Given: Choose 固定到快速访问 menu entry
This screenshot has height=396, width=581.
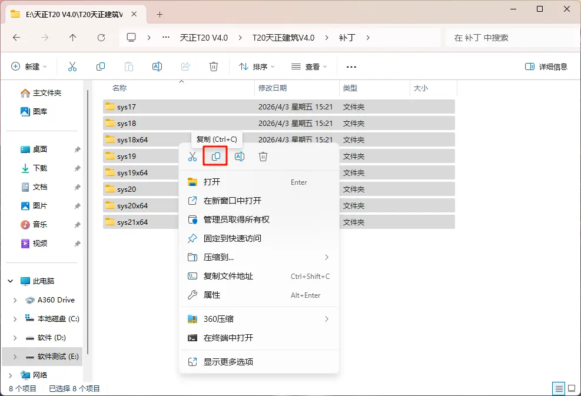Looking at the screenshot, I should click(x=258, y=238).
